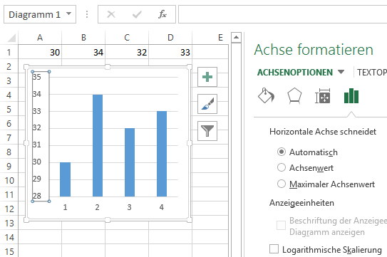The image size is (387, 257).
Task: Click the Horizontale Achse schneidet heading
Action: click(x=323, y=132)
